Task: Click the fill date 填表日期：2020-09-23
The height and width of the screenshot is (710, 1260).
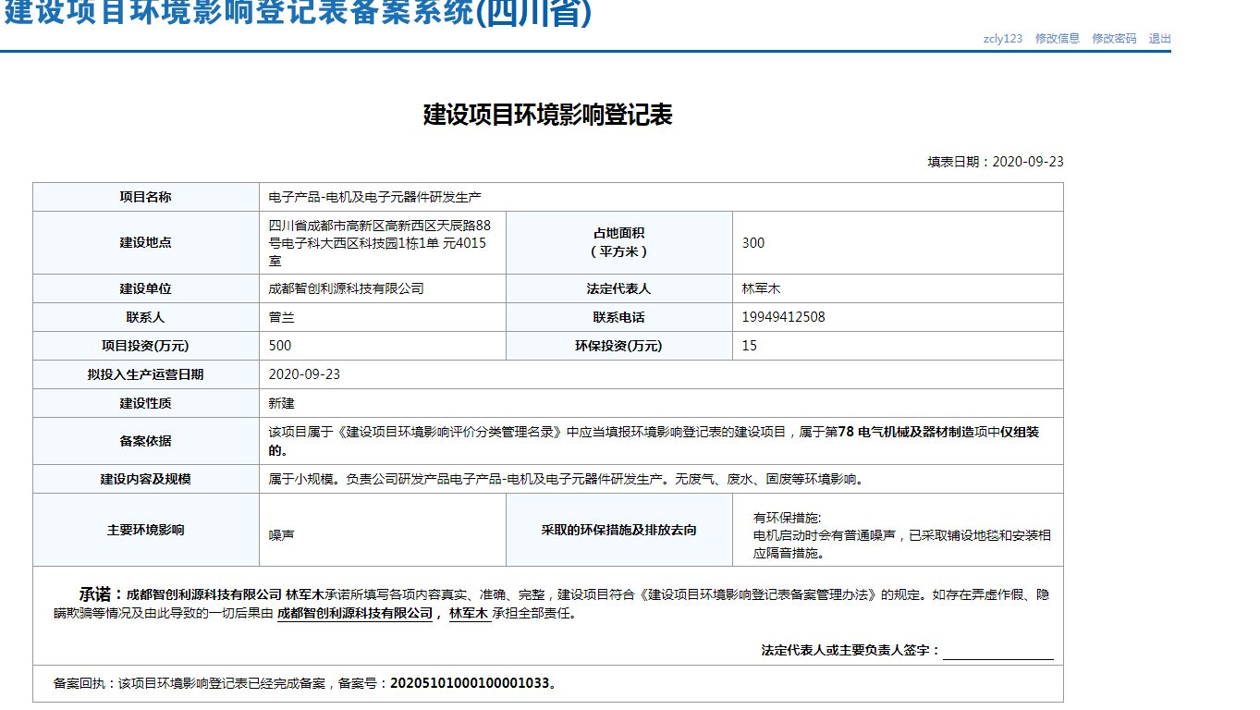Action: coord(996,162)
